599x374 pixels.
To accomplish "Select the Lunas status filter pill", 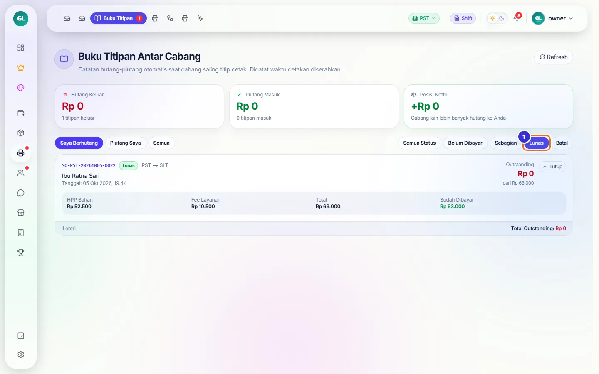I will tap(537, 143).
